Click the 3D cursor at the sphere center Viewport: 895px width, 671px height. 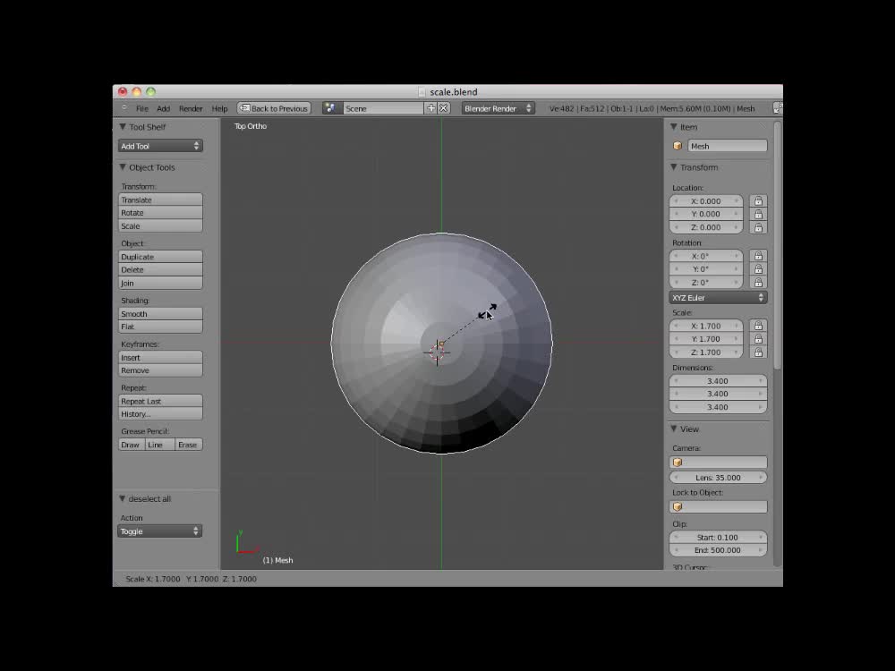(x=438, y=352)
